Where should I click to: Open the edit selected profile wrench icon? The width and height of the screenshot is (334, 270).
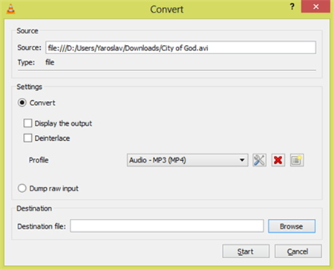click(259, 160)
